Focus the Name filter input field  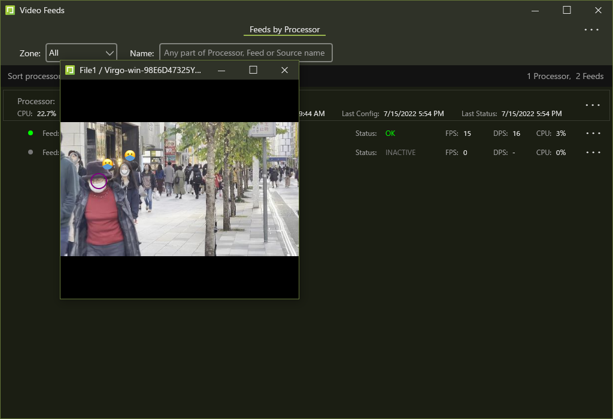245,53
